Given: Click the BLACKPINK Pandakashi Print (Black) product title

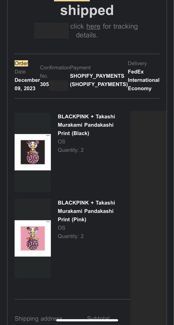Looking at the screenshot, I should 86,125.
